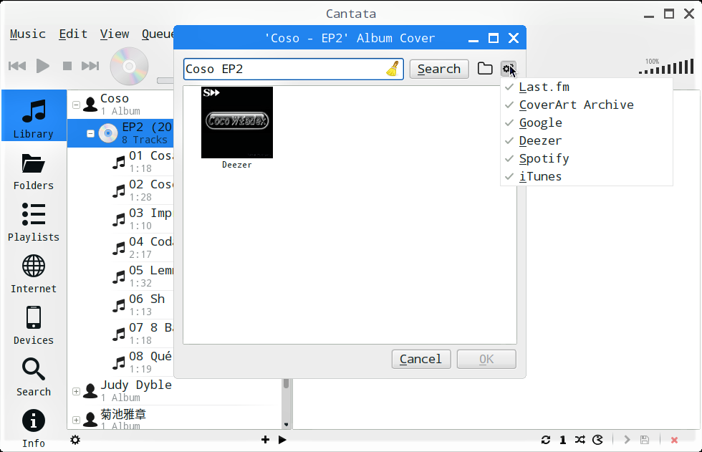Add selection to queue with plus icon

[265, 440]
